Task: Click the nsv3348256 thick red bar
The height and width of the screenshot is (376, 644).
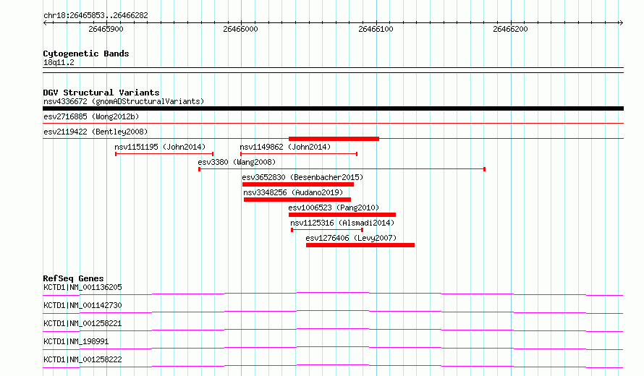Action: coord(297,200)
